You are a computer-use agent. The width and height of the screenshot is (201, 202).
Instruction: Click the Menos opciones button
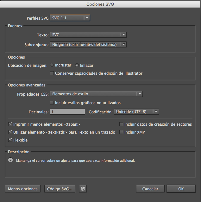(23, 189)
